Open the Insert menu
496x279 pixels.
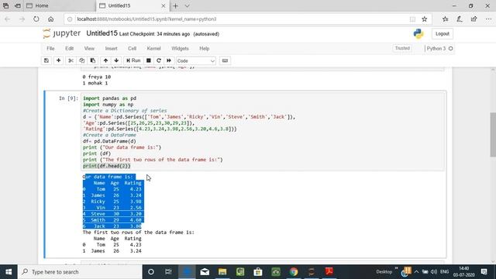[111, 48]
